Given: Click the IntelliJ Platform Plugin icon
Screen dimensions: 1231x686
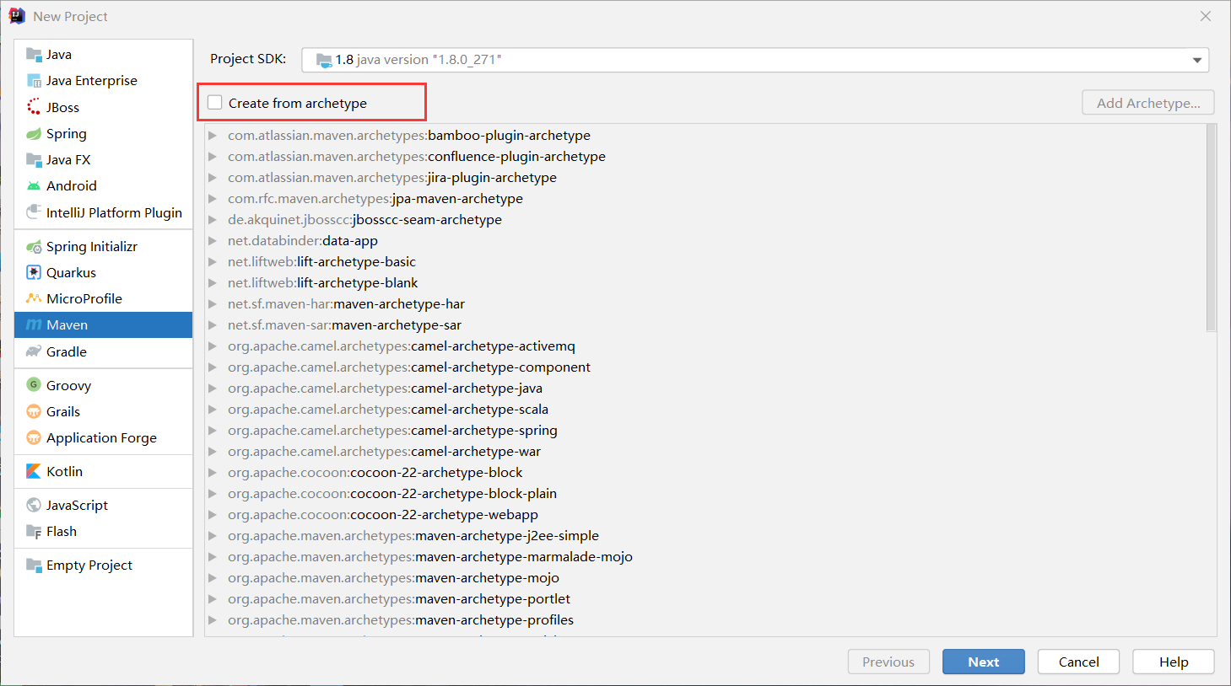Looking at the screenshot, I should pos(34,212).
